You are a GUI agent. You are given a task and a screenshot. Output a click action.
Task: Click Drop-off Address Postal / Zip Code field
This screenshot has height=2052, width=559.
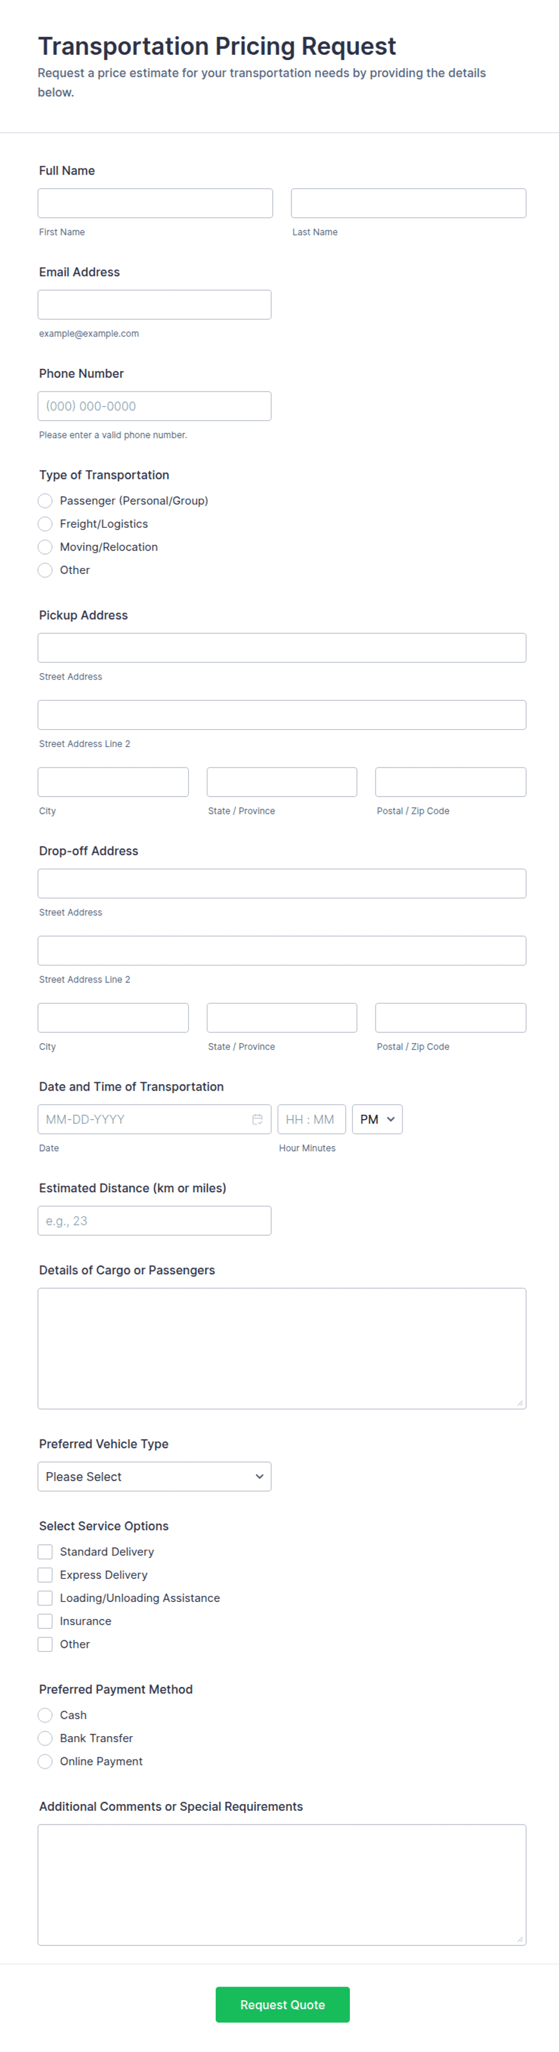(x=451, y=1018)
